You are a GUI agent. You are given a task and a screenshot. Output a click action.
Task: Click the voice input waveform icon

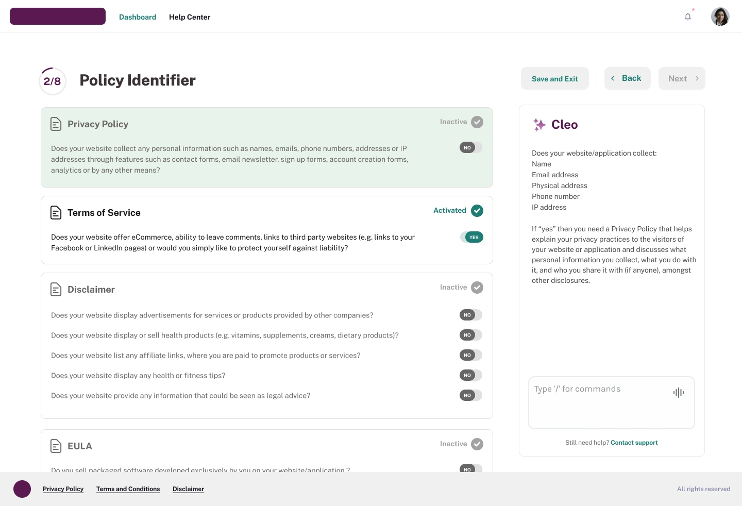click(x=679, y=393)
